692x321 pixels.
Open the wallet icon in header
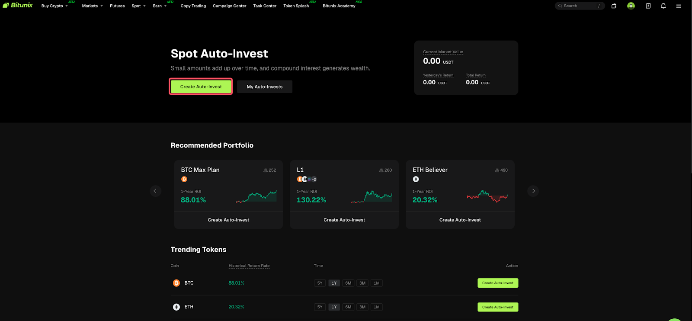coord(614,6)
